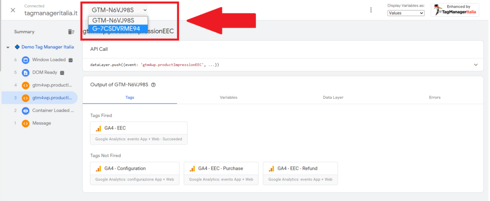Close the Tag Assistant debug panel
Screen dimensions: 490x201
[13, 10]
